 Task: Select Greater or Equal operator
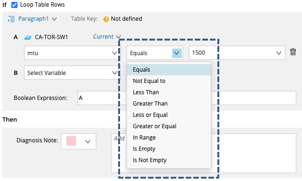pyautogui.click(x=169, y=126)
